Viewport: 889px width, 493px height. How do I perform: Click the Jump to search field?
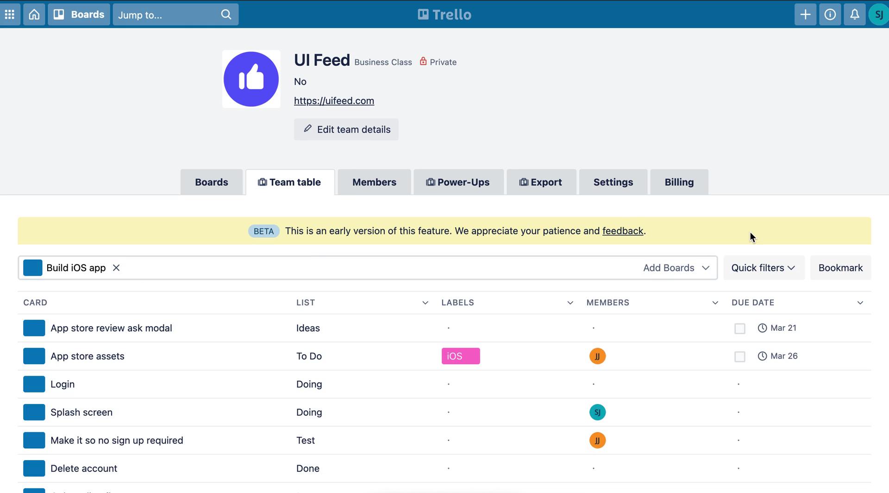pos(175,14)
